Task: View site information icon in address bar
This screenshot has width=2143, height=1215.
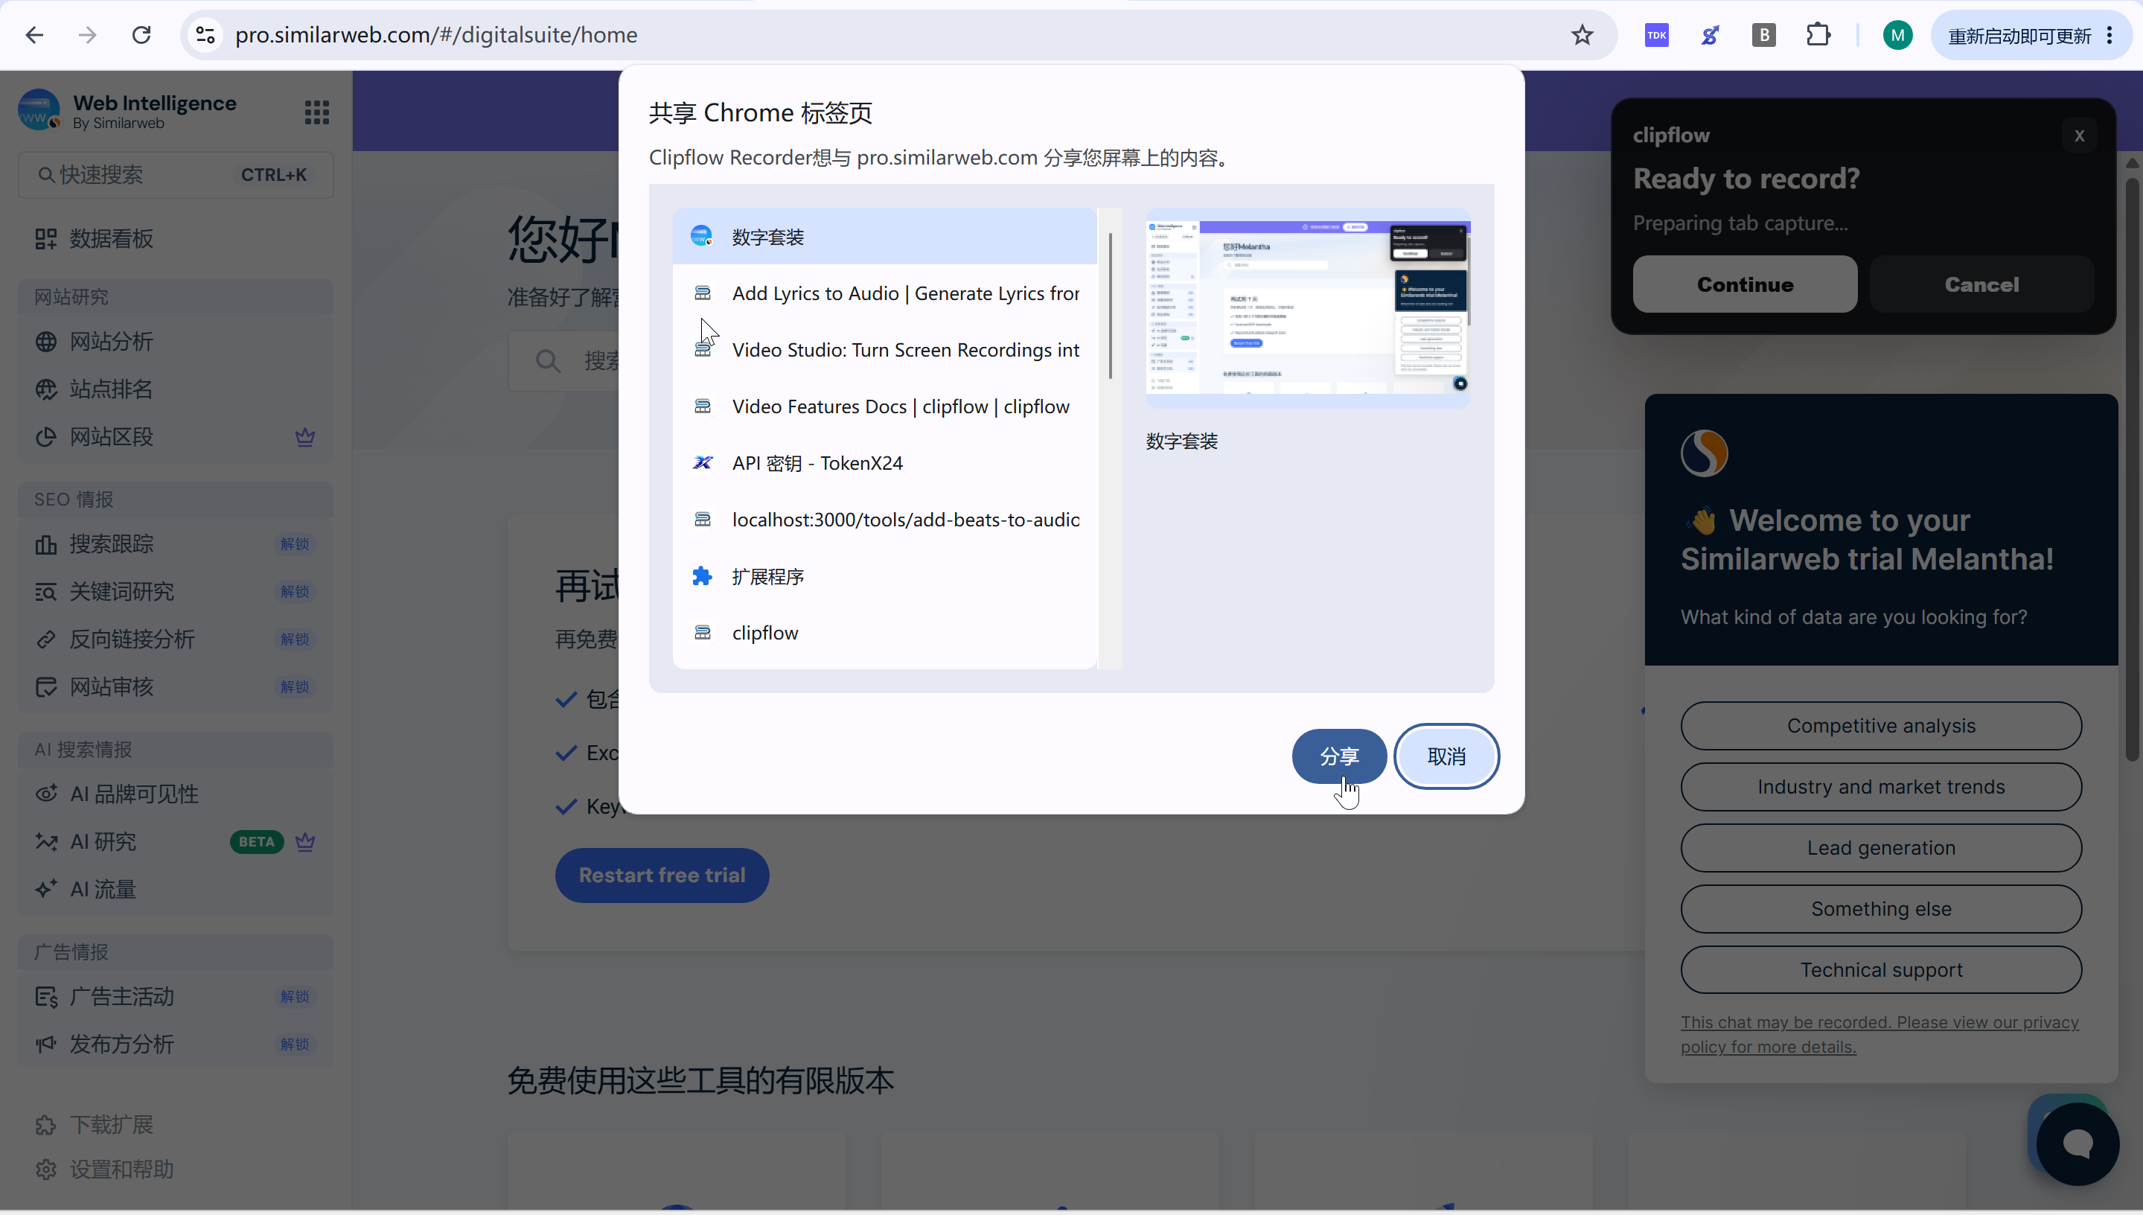Action: click(x=205, y=35)
